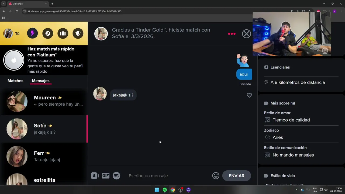This screenshot has width=345, height=194.
Task: Click the sent message bubble 'aqui'
Action: pos(244,74)
